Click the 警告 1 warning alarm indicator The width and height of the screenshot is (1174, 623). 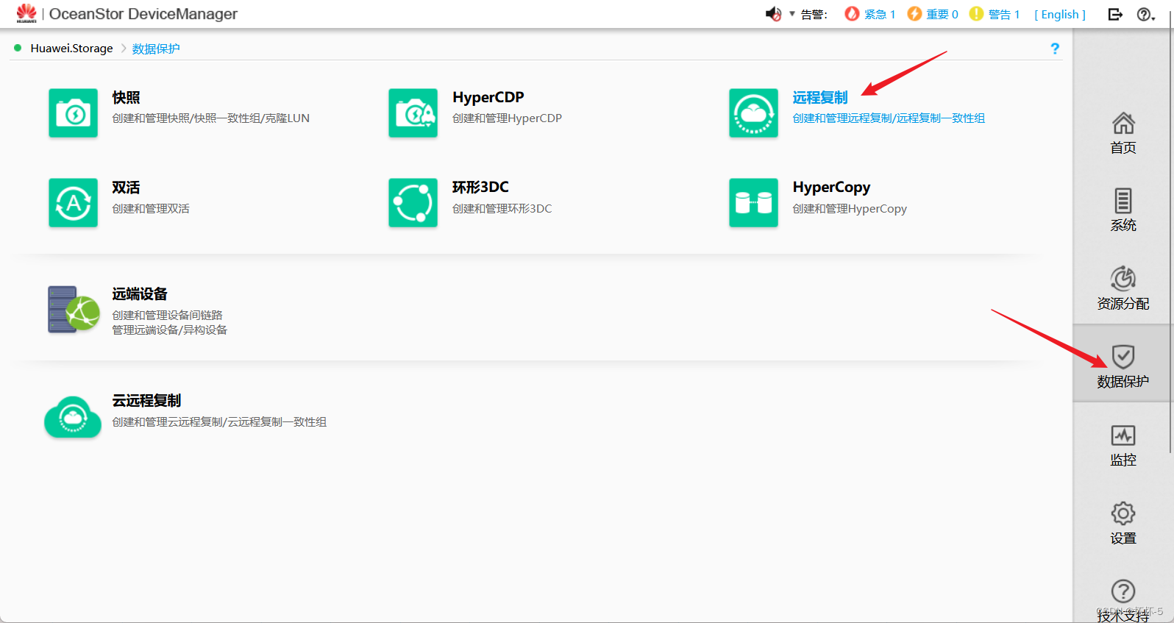coord(994,14)
